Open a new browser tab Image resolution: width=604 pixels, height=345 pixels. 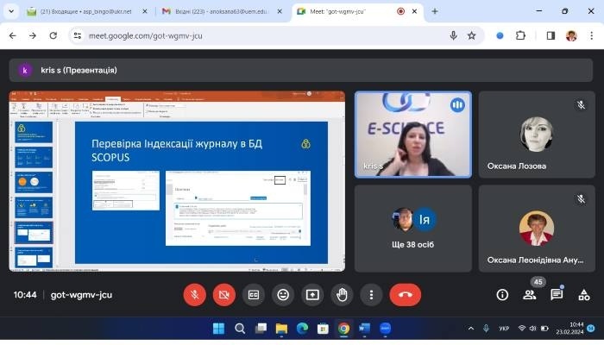435,11
